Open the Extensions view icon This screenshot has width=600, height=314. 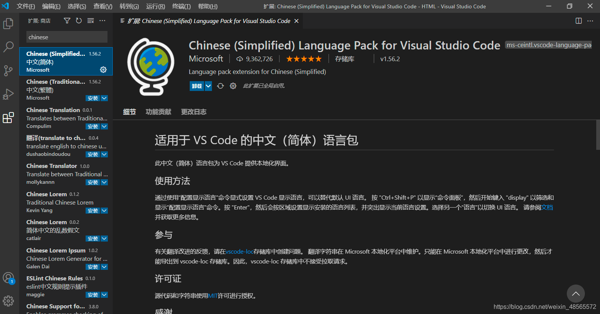tap(8, 118)
